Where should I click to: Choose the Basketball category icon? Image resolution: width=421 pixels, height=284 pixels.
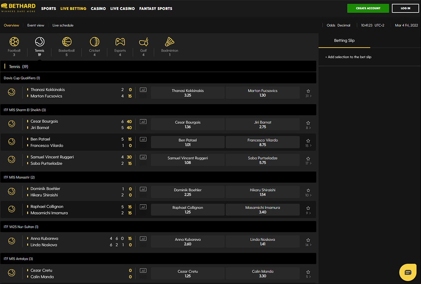(66, 42)
